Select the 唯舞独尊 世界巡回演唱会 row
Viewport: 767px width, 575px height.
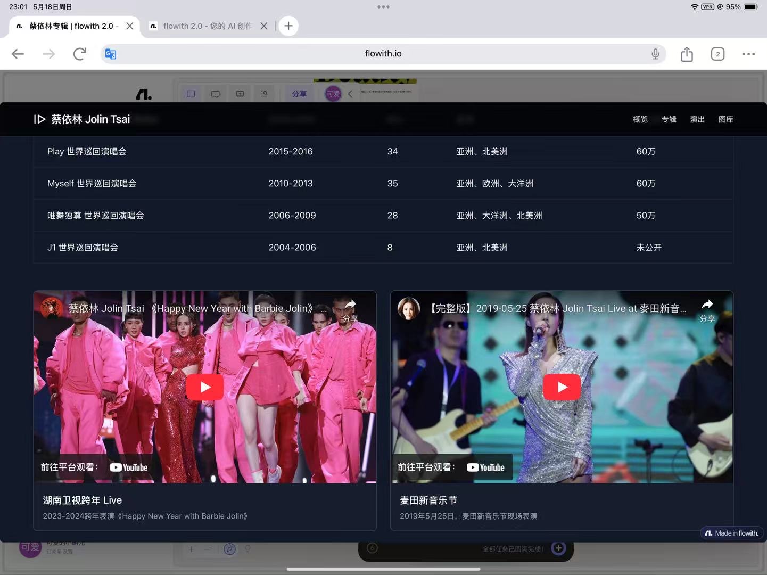click(383, 216)
